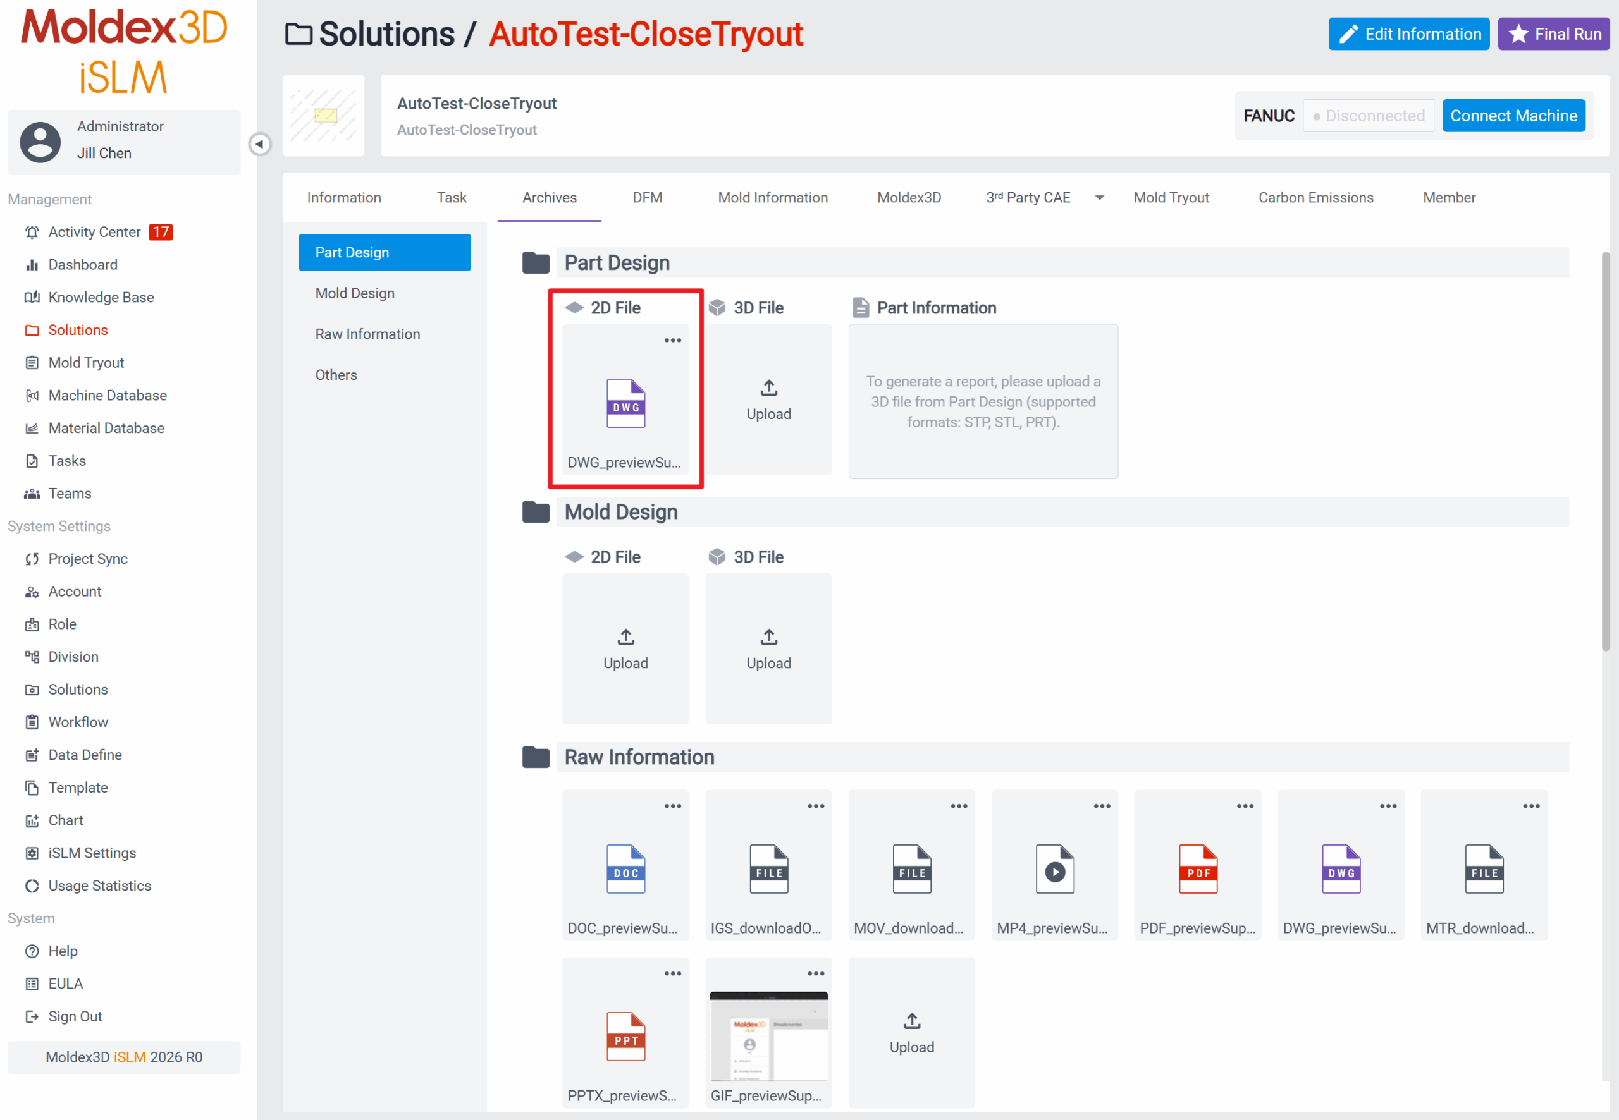Switch to the Moldex3D tab
Viewport: 1619px width, 1120px height.
[x=909, y=198]
